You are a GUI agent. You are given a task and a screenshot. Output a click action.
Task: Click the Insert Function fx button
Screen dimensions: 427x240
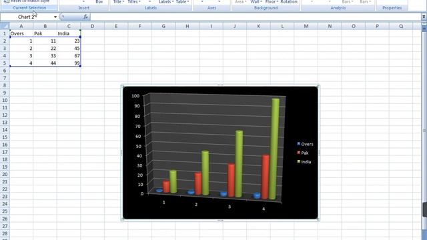[x=85, y=17]
